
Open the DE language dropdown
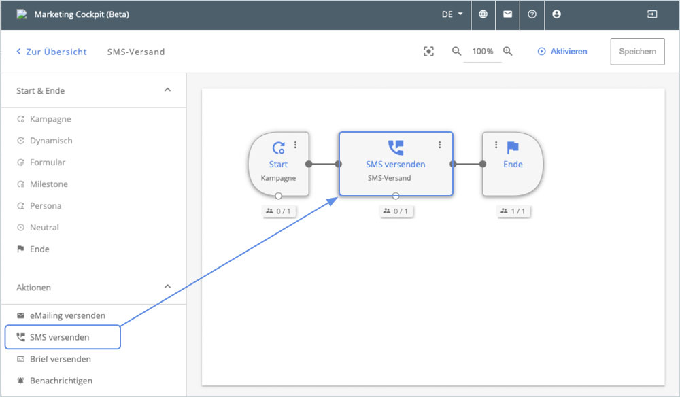452,14
